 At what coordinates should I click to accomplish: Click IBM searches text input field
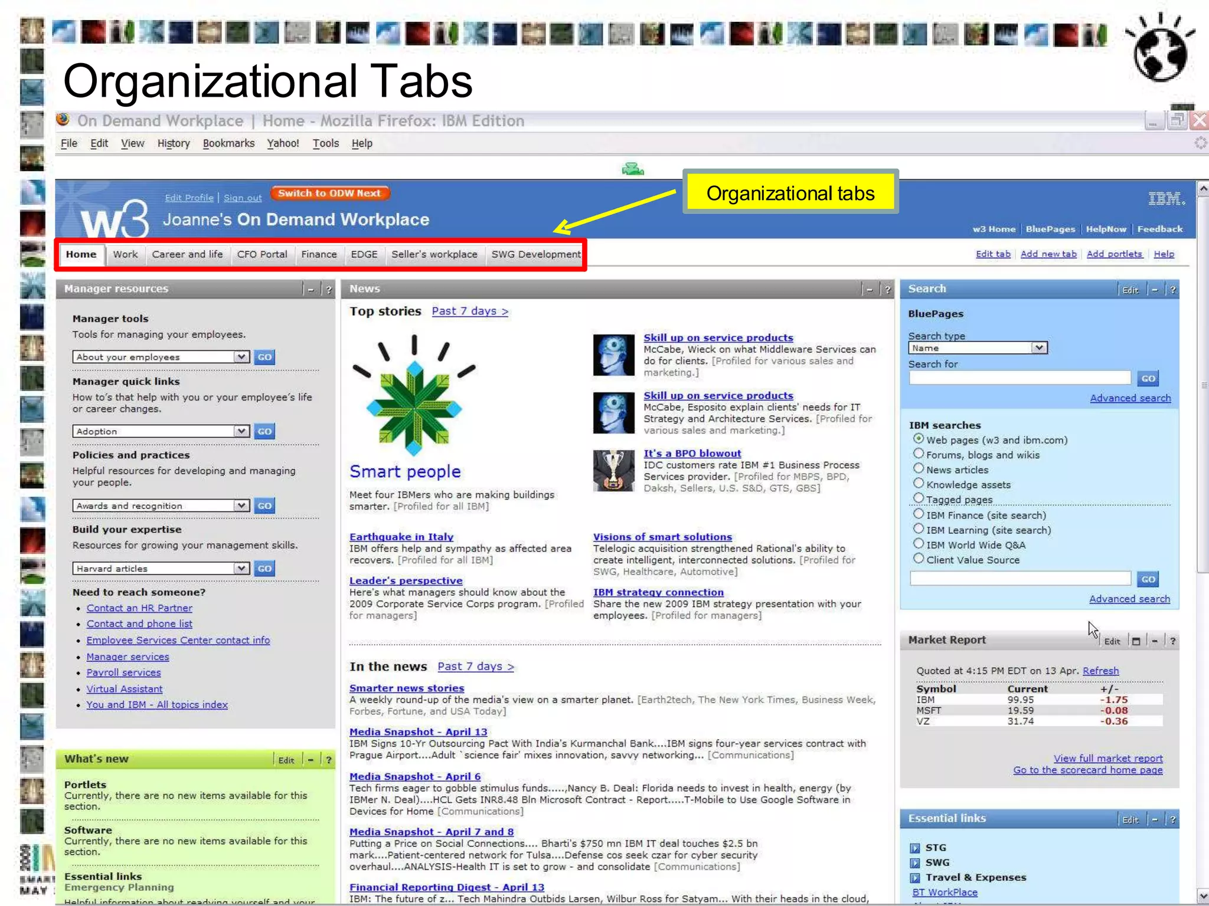1020,579
